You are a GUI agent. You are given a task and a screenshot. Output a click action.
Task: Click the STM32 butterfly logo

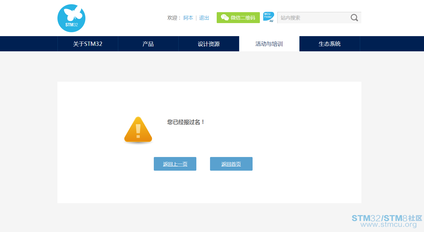coord(71,18)
